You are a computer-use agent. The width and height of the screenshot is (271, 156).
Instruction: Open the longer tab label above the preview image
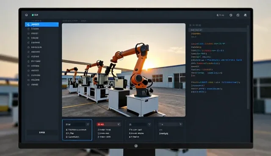pyautogui.click(x=70, y=21)
